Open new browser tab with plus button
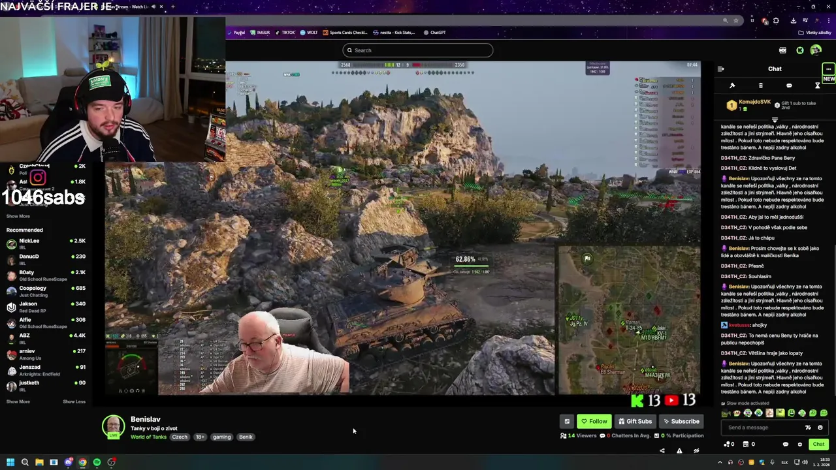This screenshot has height=470, width=836. pos(172,7)
